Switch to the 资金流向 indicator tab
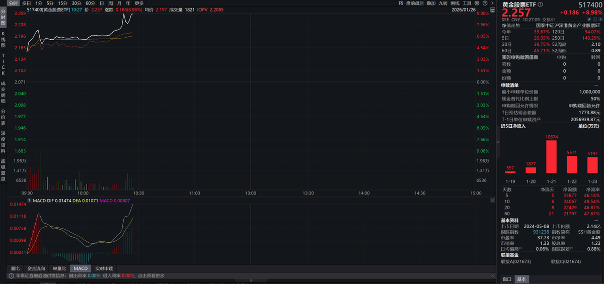Viewport: 604px width, 284px height. (36, 268)
